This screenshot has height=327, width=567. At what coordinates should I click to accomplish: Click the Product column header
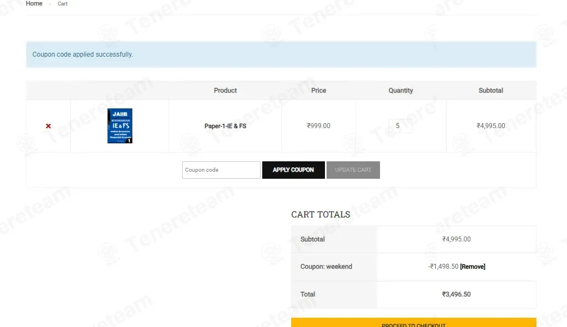click(225, 90)
